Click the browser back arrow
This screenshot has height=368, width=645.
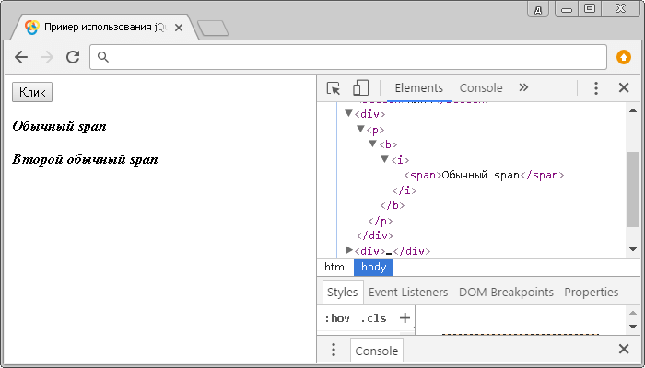(21, 57)
